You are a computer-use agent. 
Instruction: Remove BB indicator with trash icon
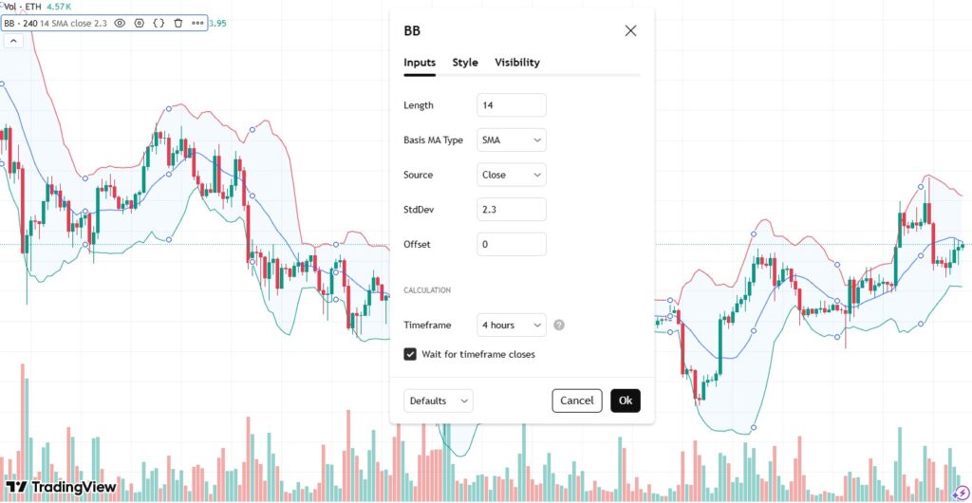(178, 22)
